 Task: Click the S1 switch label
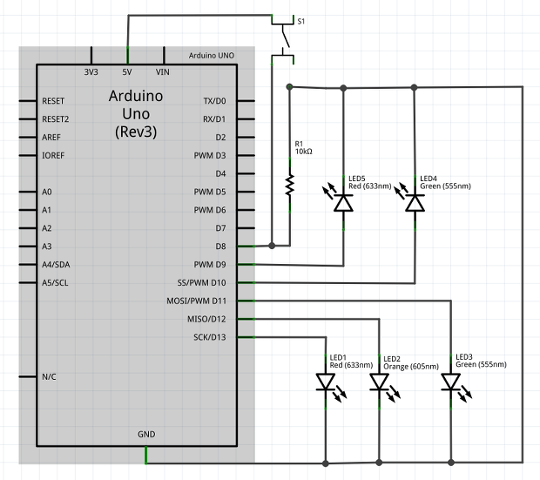[x=301, y=22]
